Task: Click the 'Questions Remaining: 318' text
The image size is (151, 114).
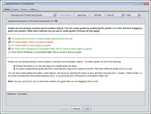Action: tap(20, 21)
